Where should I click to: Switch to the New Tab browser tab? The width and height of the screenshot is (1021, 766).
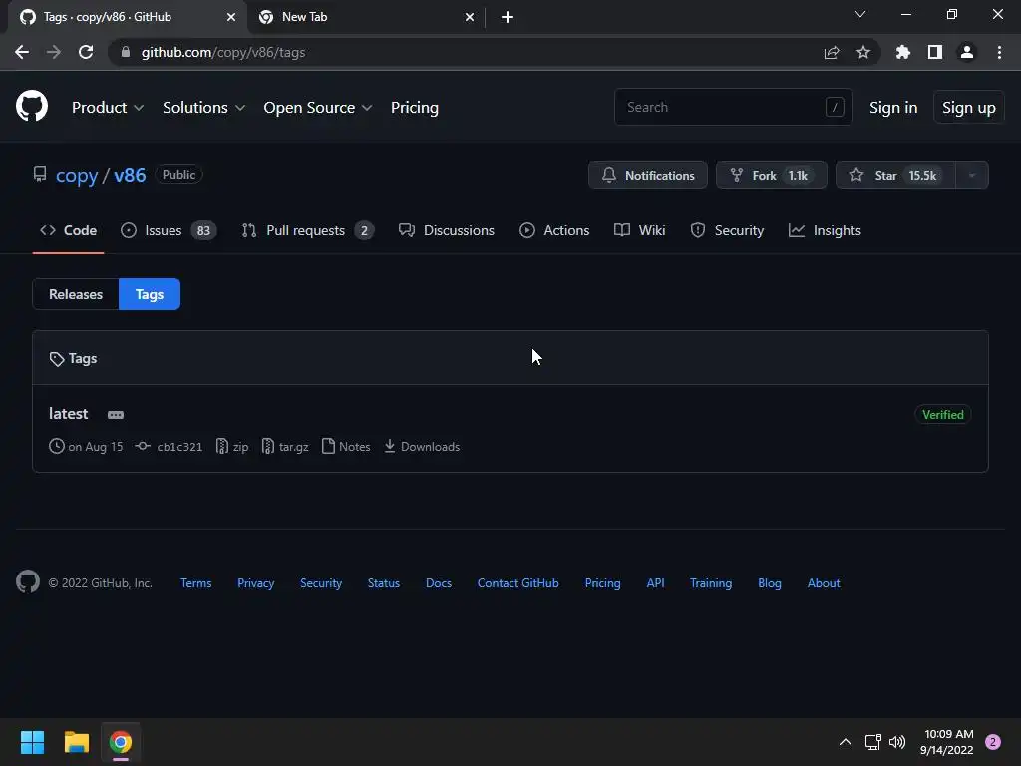[365, 17]
